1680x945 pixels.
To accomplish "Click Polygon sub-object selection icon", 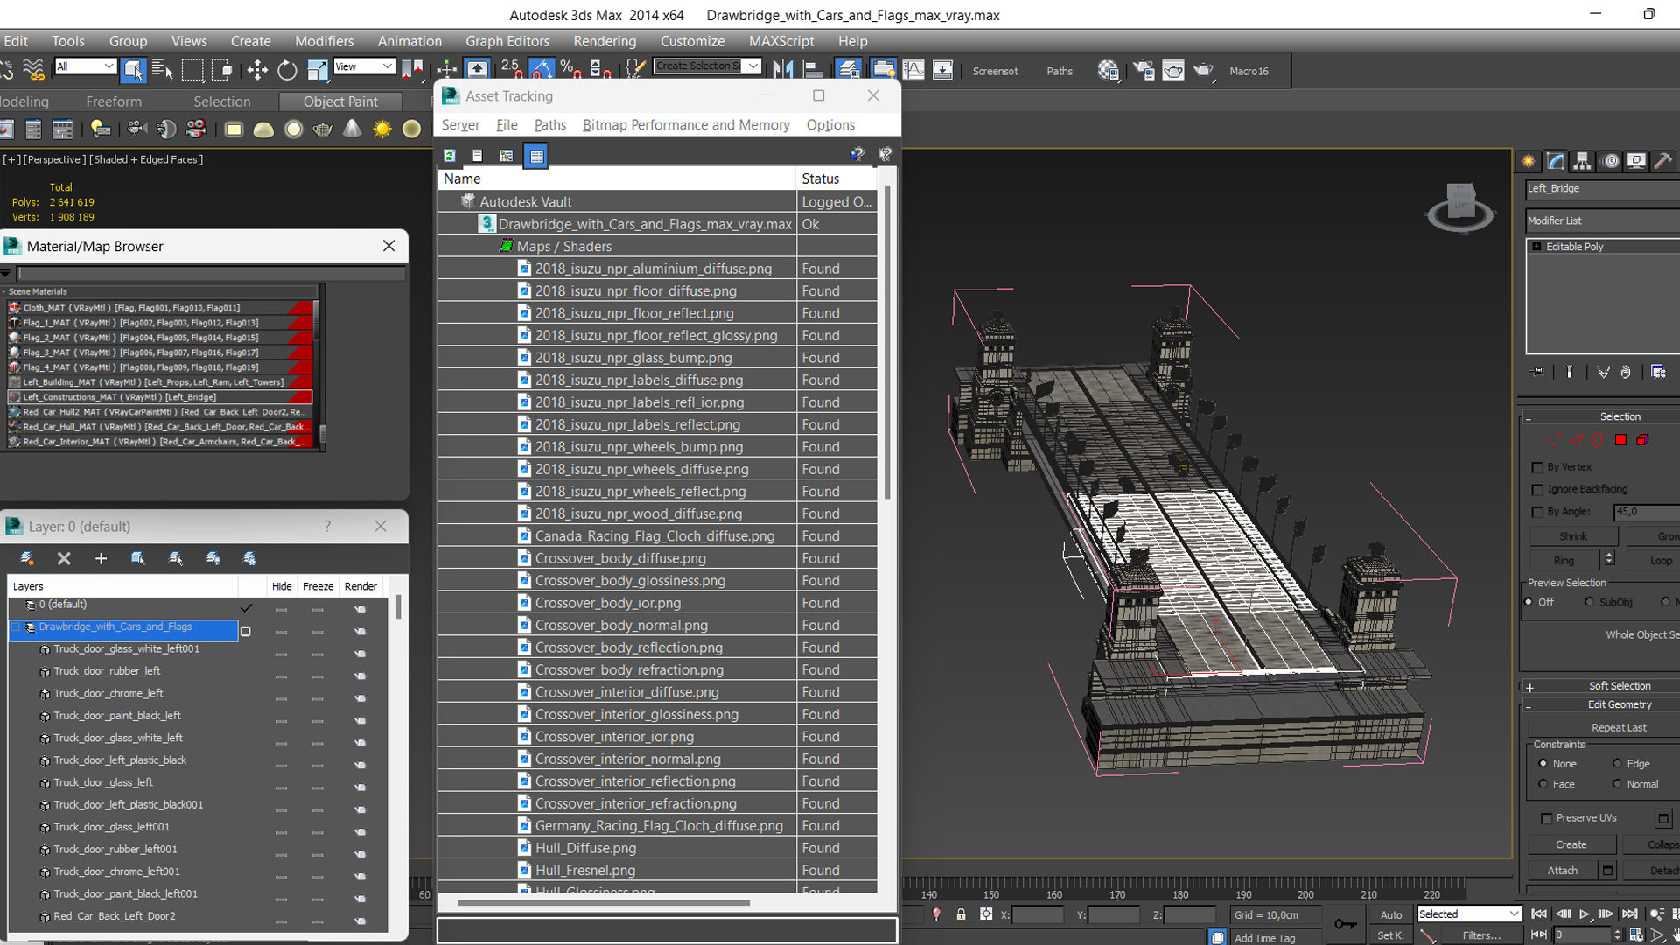I will tap(1620, 440).
